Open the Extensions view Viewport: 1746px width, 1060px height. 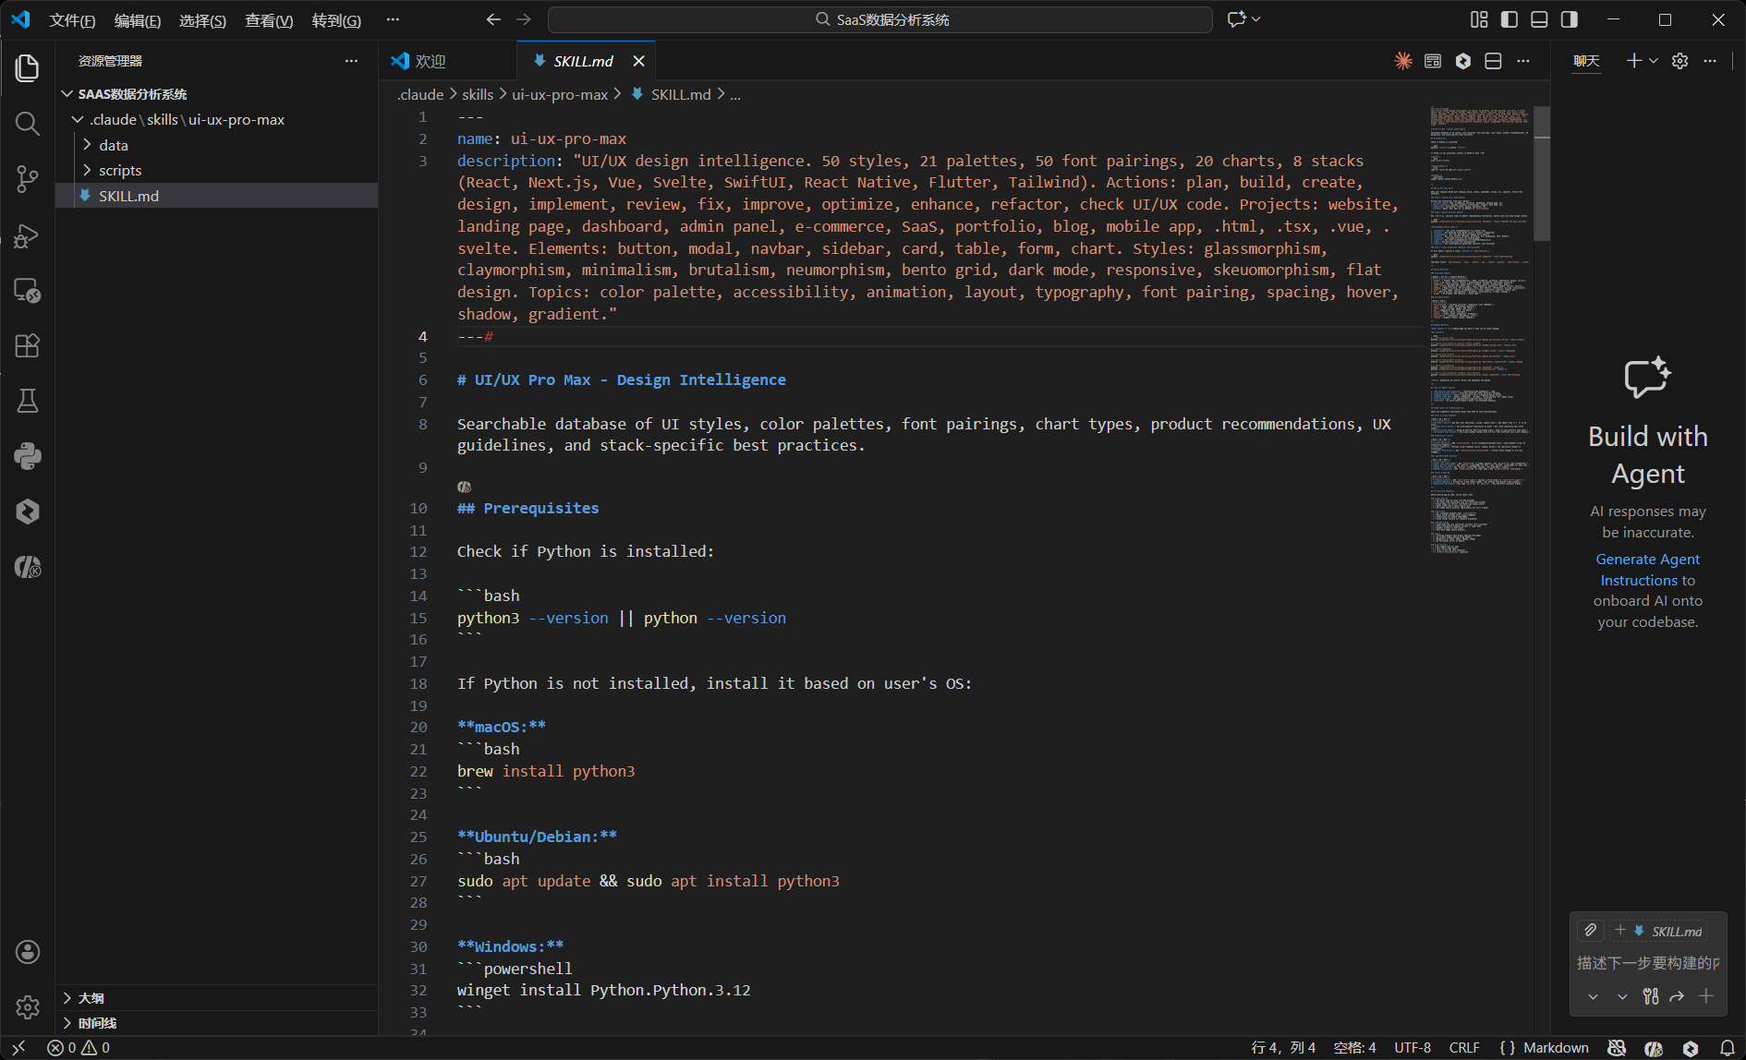pyautogui.click(x=28, y=345)
